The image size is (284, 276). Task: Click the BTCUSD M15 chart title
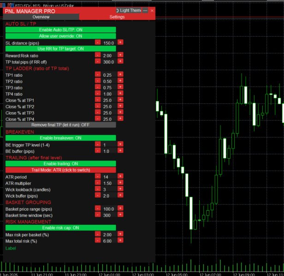pos(44,6)
